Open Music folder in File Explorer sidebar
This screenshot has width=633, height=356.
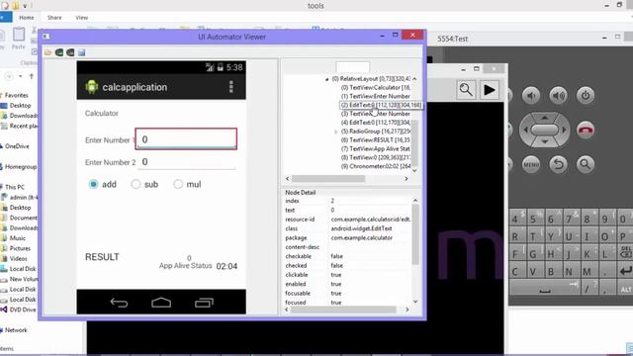click(18, 238)
